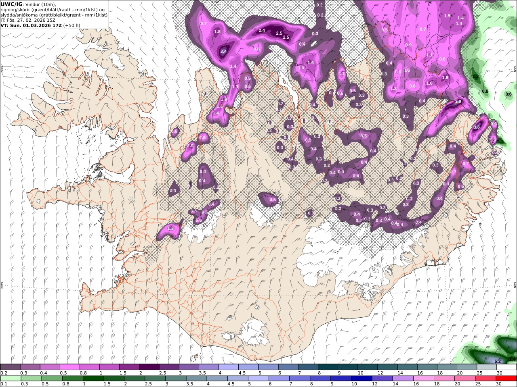Click the 2.4 snowfall value on the map
The image size is (517, 387).
click(261, 30)
